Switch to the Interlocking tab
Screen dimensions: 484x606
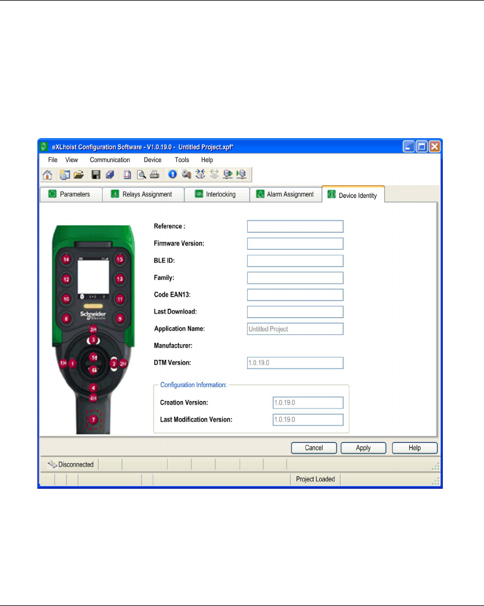pyautogui.click(x=216, y=194)
